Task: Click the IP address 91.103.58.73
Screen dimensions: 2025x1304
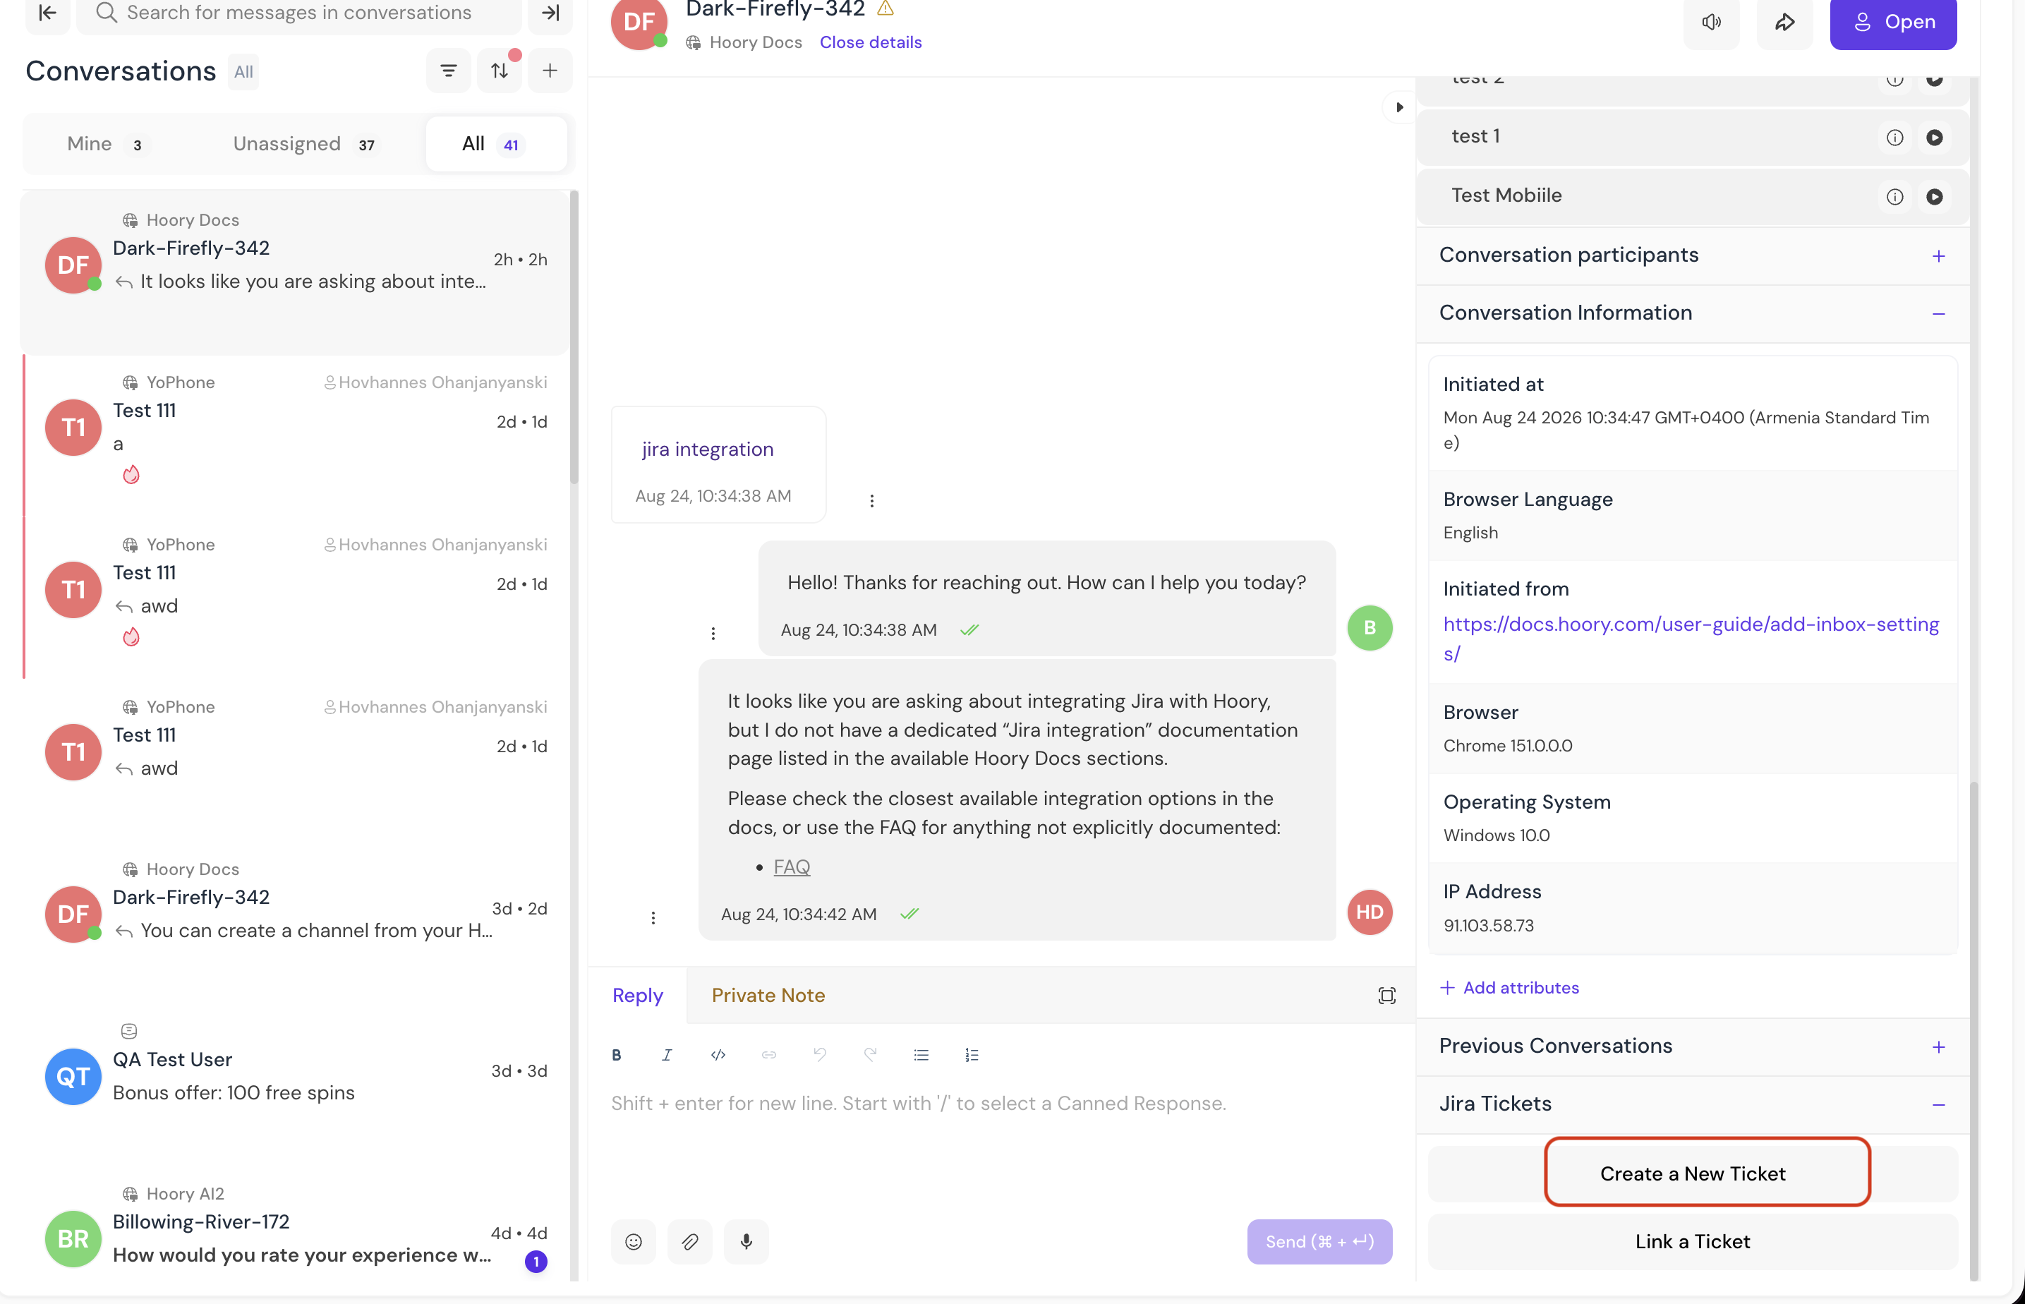Action: tap(1488, 926)
